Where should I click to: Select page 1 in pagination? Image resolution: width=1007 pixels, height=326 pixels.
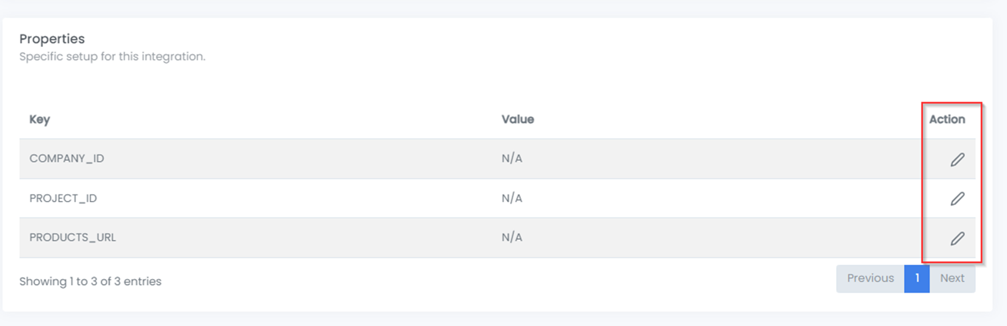917,278
